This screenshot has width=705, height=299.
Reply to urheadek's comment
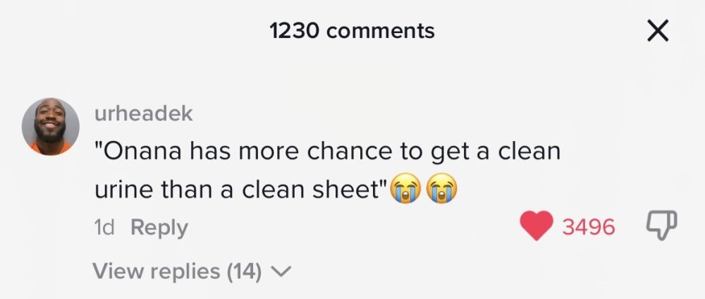pyautogui.click(x=159, y=228)
